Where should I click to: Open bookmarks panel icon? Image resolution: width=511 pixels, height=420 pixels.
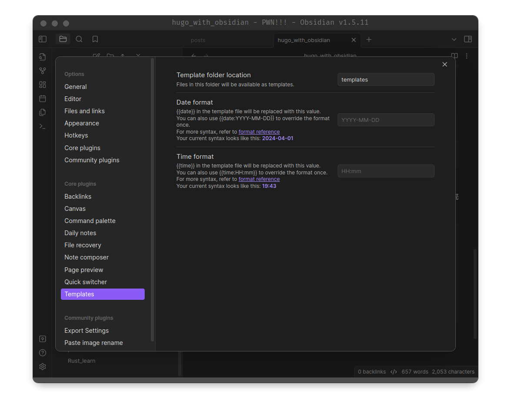pyautogui.click(x=95, y=39)
